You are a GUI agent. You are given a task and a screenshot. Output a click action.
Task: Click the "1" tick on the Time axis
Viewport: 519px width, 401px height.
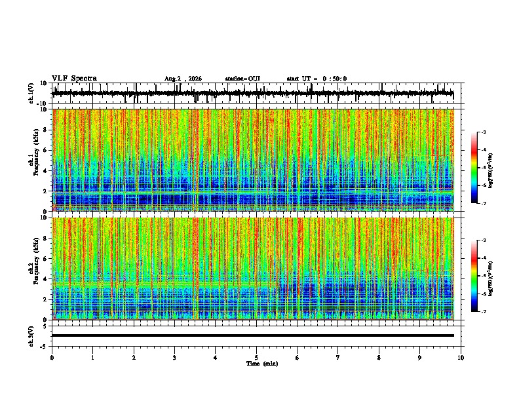(x=92, y=358)
